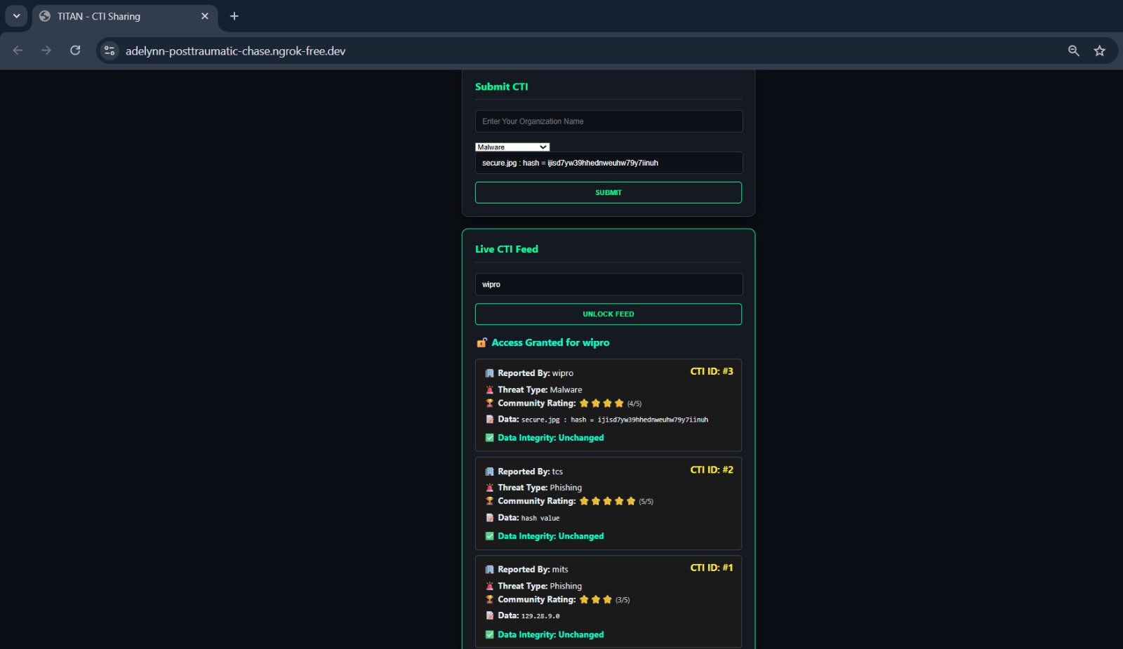Open the browser tab search dropdown
The width and height of the screenshot is (1123, 649).
coord(16,16)
